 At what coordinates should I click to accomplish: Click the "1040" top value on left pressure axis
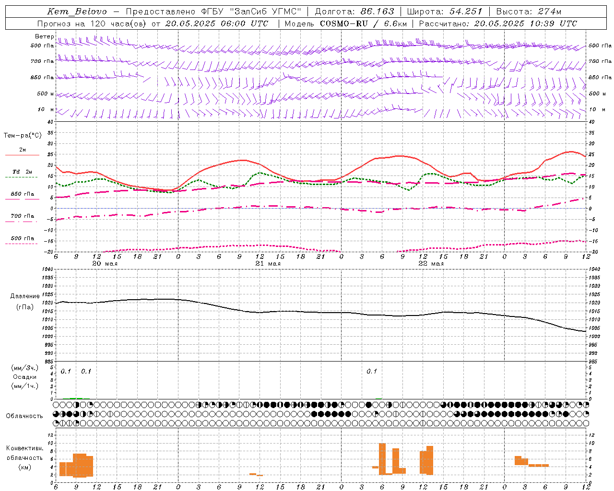[48, 269]
